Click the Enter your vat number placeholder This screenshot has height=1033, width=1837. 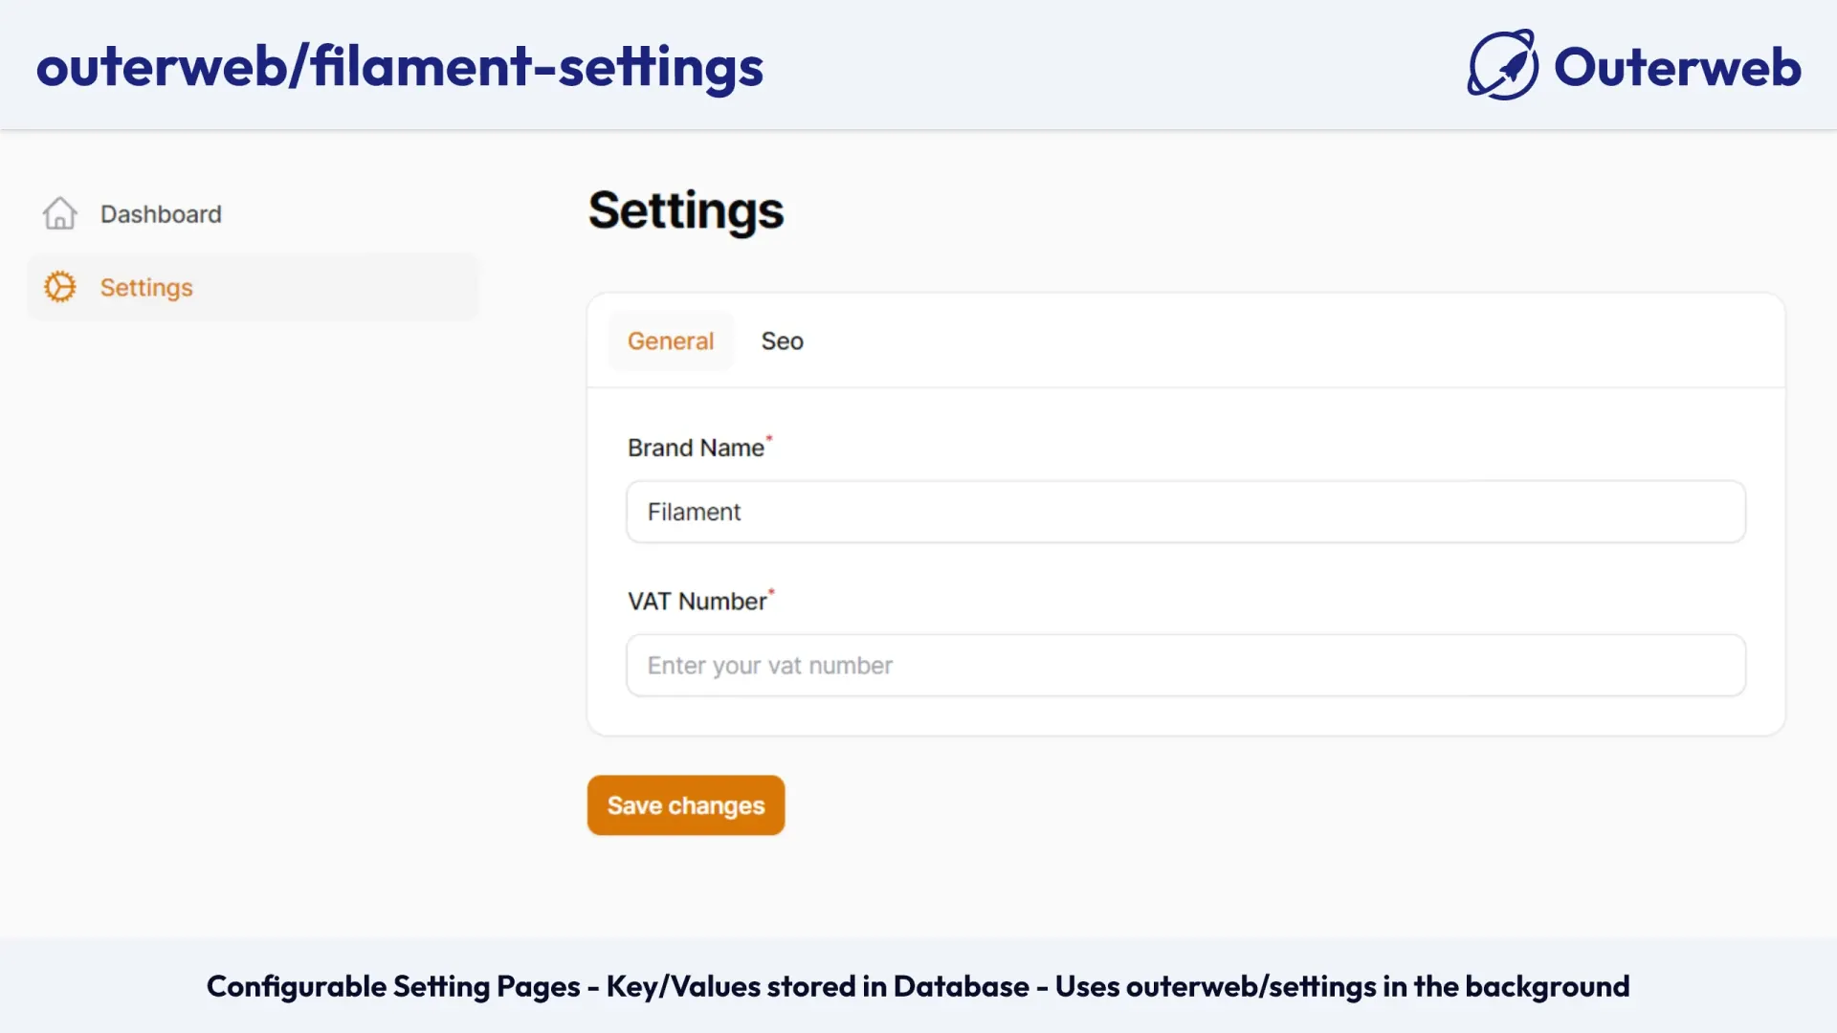coord(770,665)
